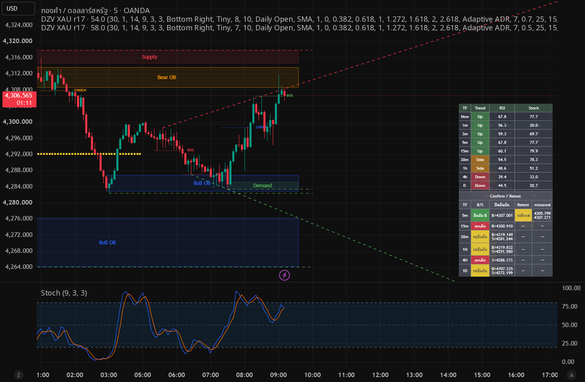
Task: Click the 12:00 time axis label
Action: 380,375
